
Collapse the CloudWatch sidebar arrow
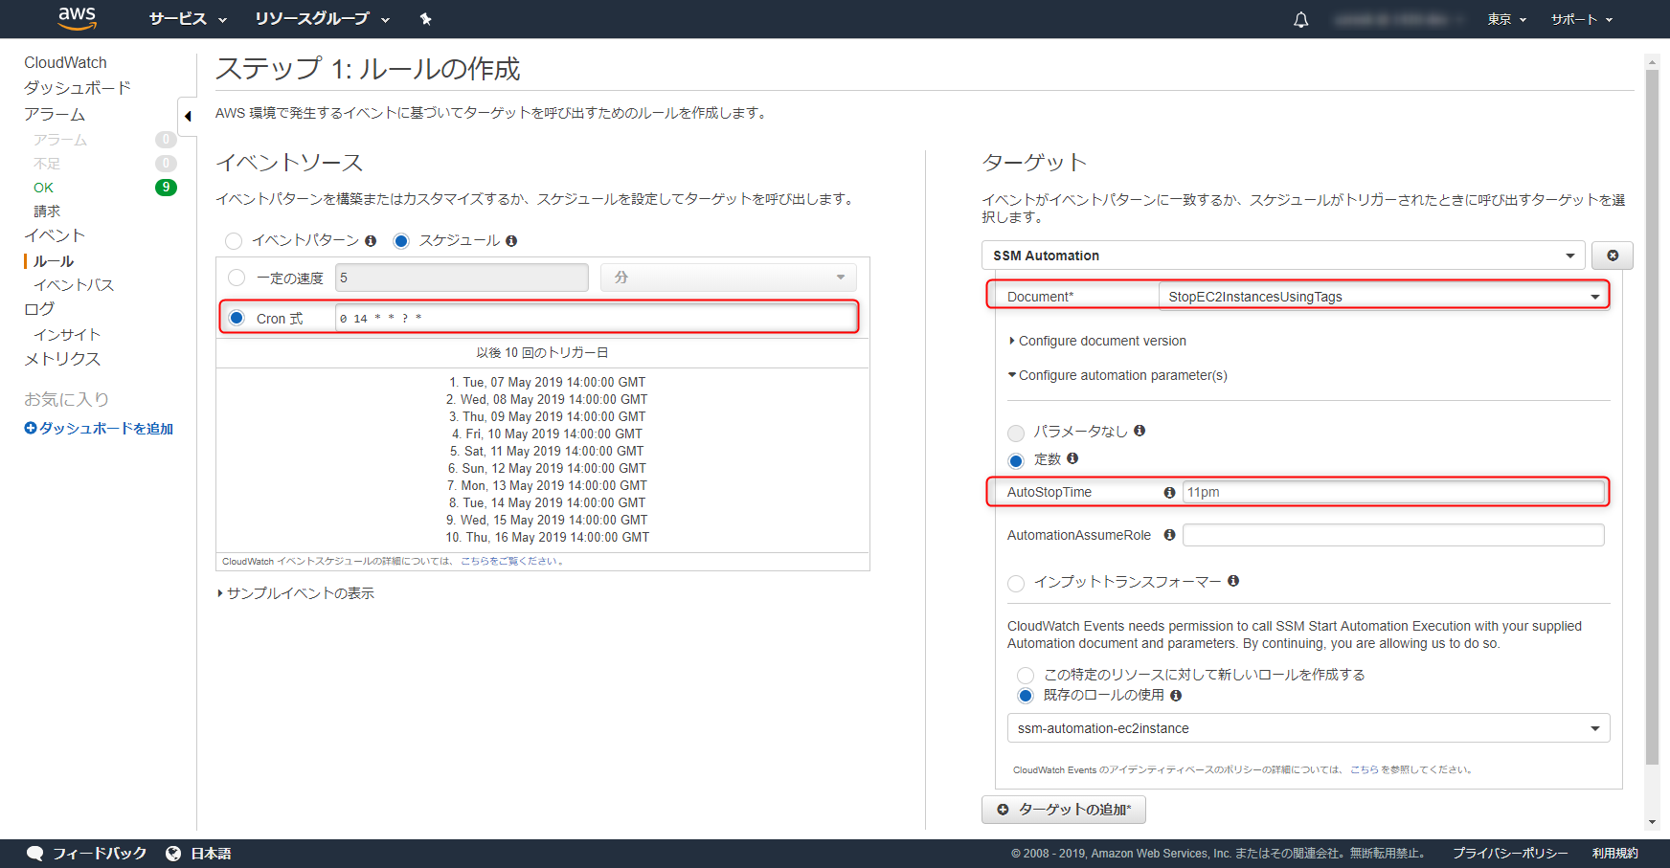pyautogui.click(x=188, y=117)
